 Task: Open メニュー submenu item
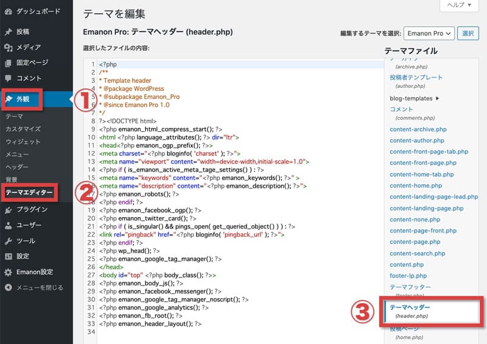coord(17,154)
